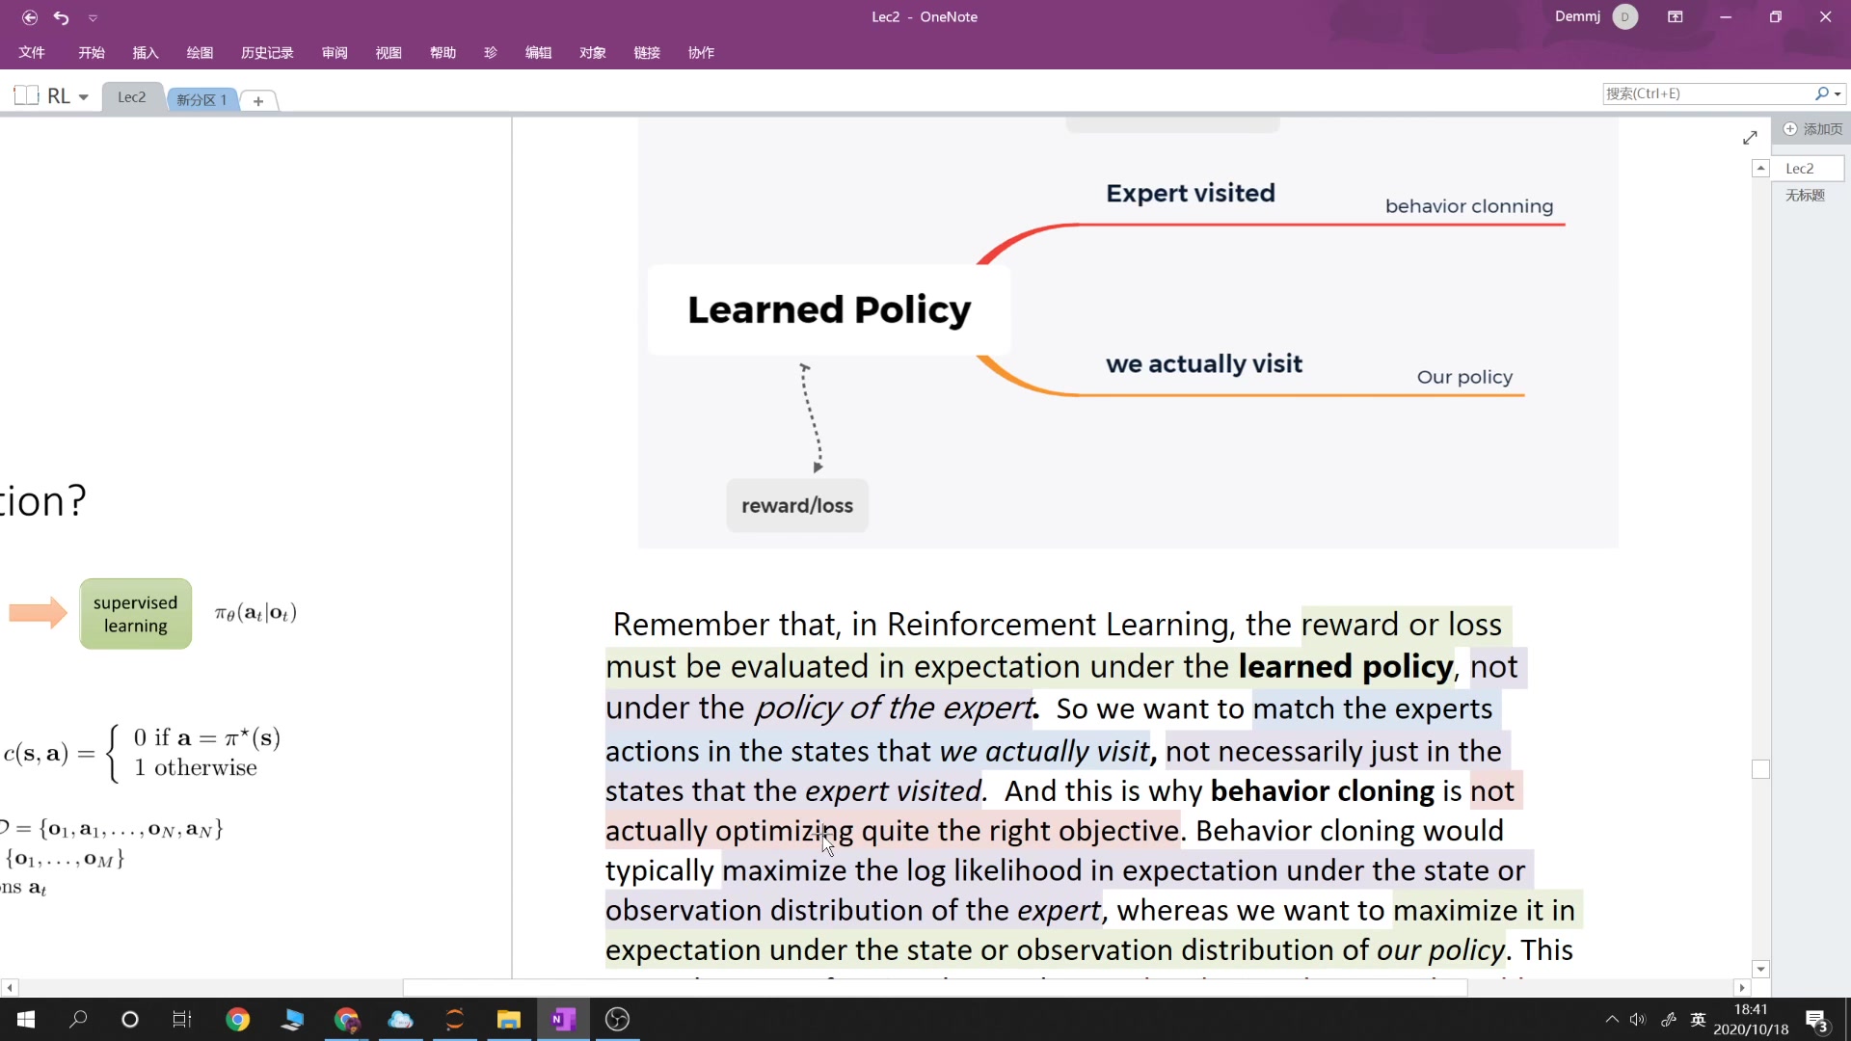Expand the RL notebook dropdown

(84, 97)
